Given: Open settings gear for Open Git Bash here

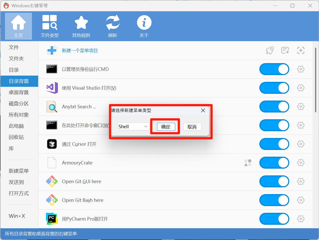Looking at the screenshot, I should [301, 200].
